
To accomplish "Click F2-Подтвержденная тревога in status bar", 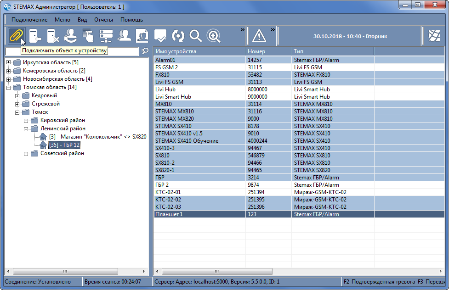I will (379, 282).
